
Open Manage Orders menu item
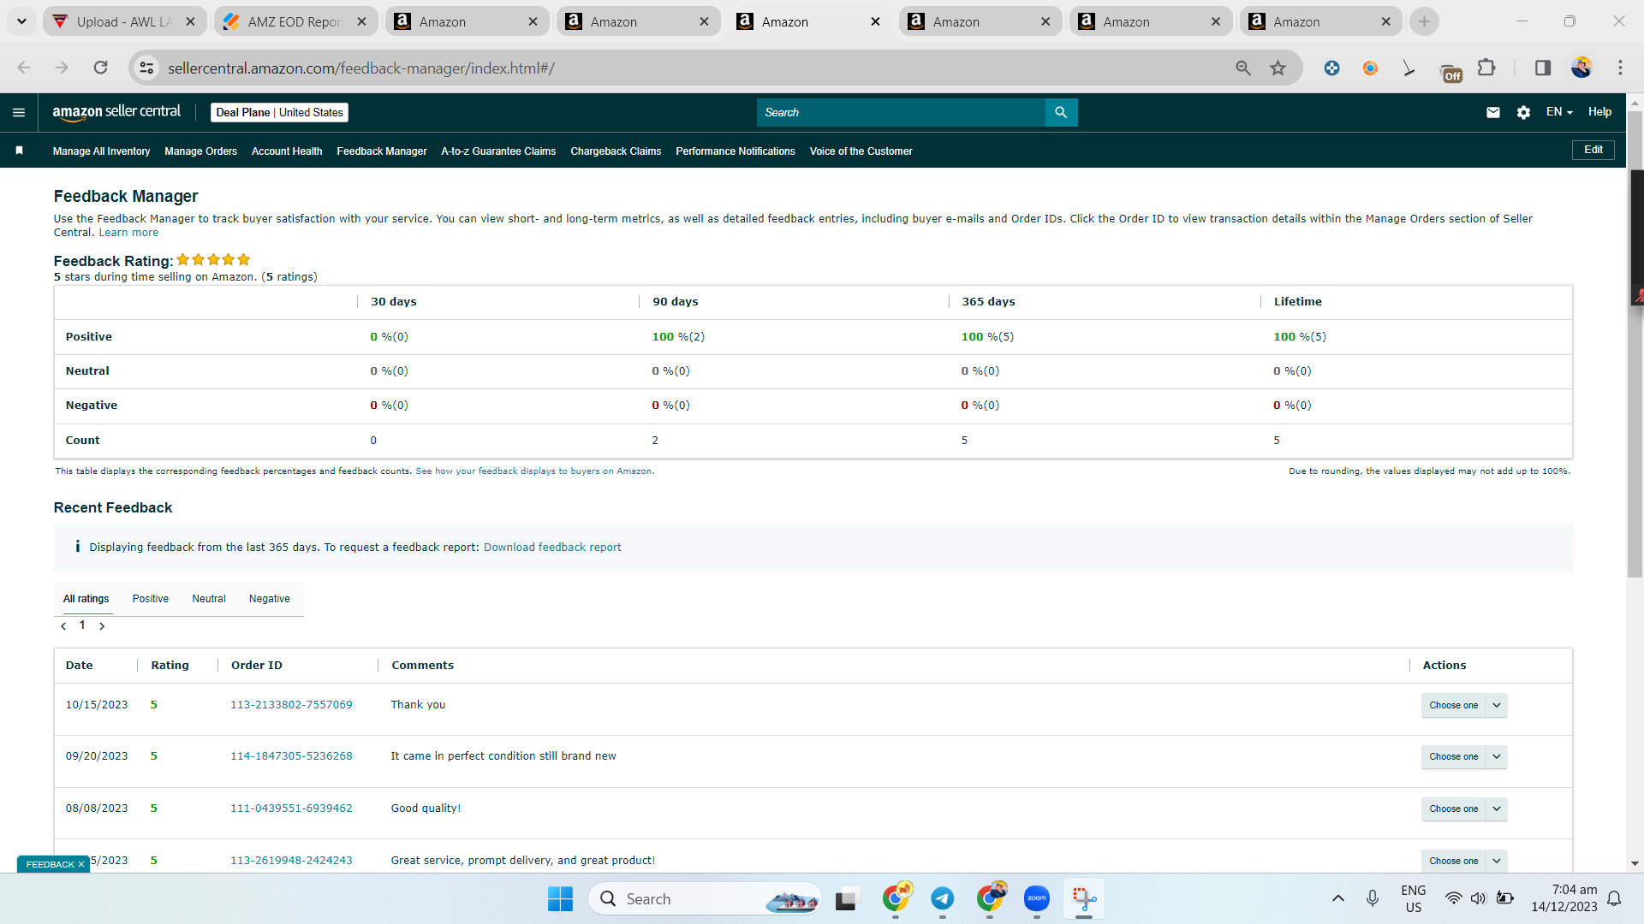[201, 151]
